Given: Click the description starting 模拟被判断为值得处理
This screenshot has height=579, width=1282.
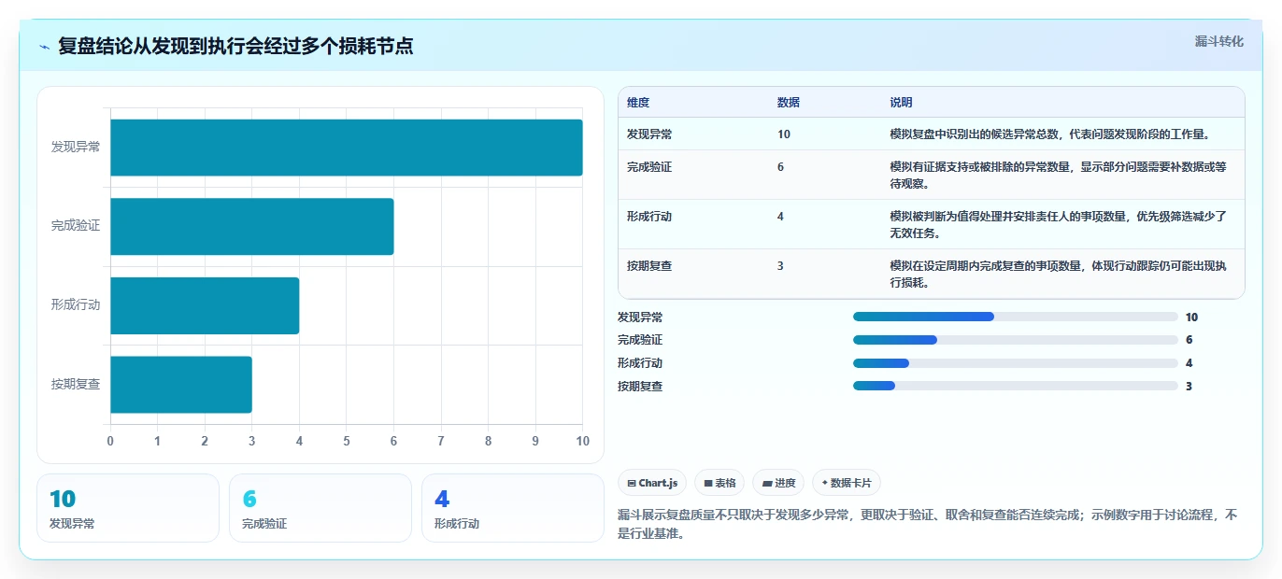Looking at the screenshot, I should click(1059, 224).
